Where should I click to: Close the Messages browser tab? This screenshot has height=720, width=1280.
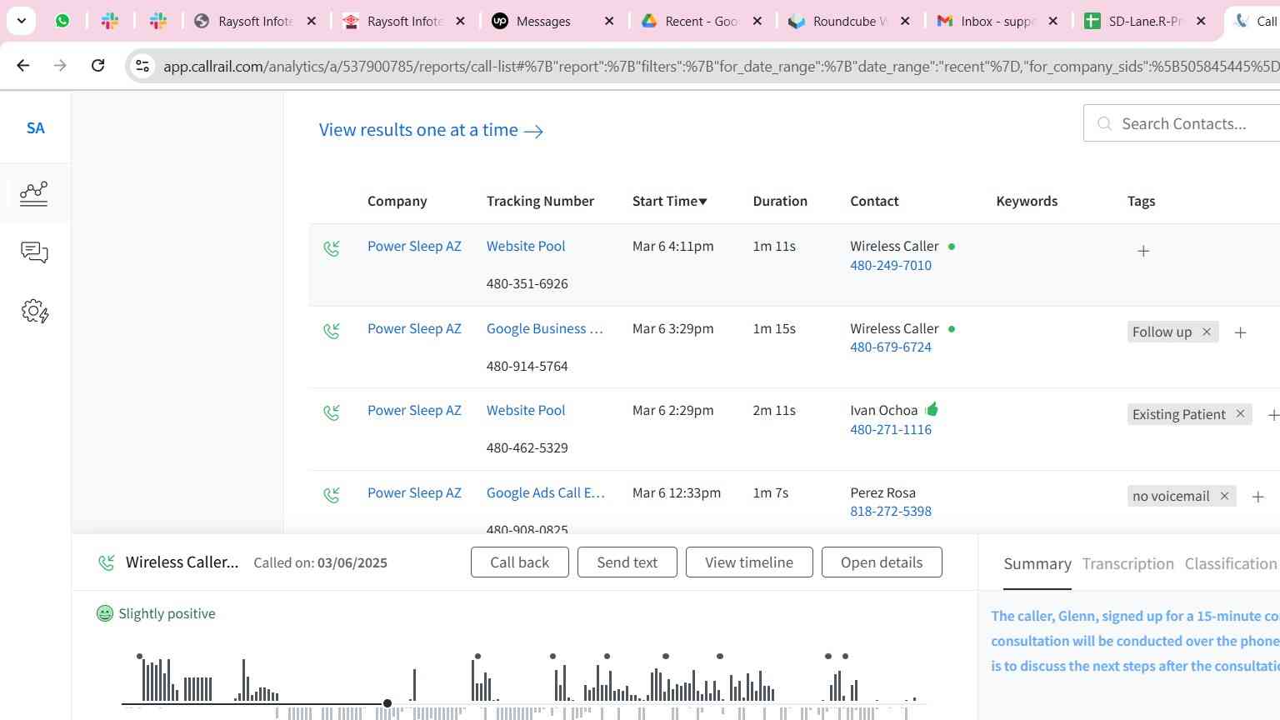click(609, 21)
